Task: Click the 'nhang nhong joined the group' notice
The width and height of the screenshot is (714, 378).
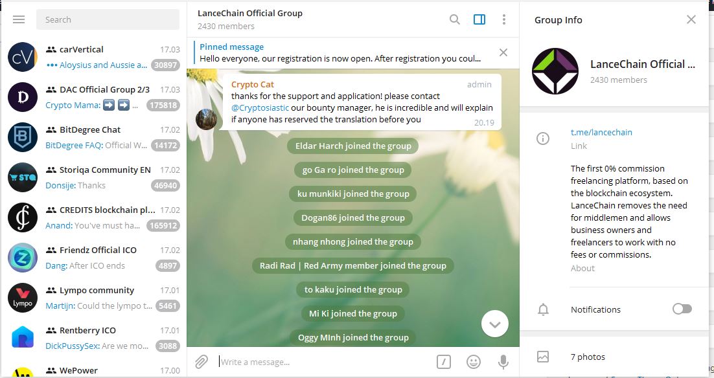Action: pyautogui.click(x=353, y=241)
